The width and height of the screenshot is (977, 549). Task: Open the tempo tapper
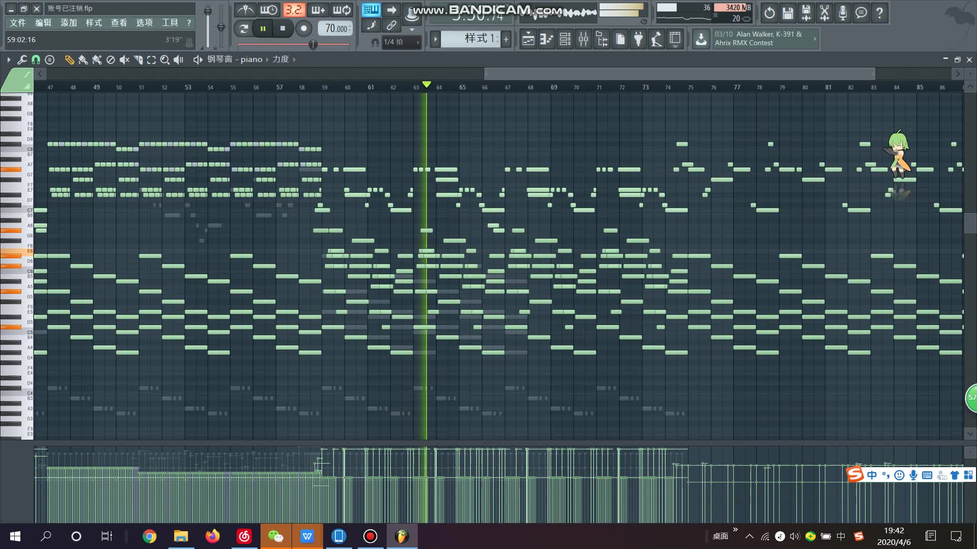(x=656, y=39)
